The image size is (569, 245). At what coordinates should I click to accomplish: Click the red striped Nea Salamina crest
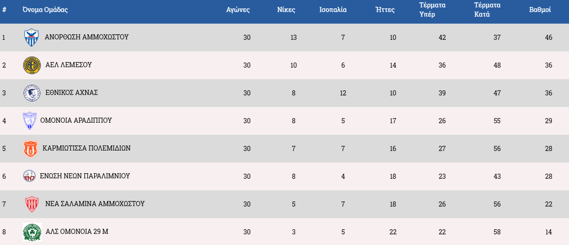click(32, 204)
